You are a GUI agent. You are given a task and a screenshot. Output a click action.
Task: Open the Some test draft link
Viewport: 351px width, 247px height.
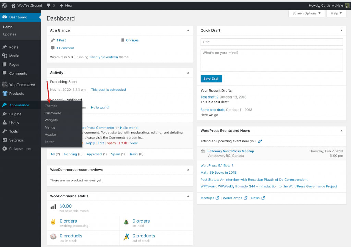[213, 110]
